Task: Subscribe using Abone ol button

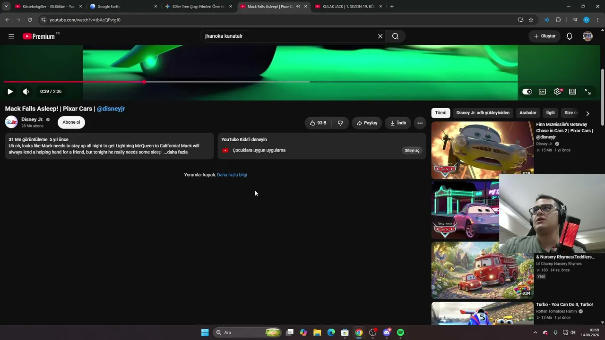Action: pos(71,122)
